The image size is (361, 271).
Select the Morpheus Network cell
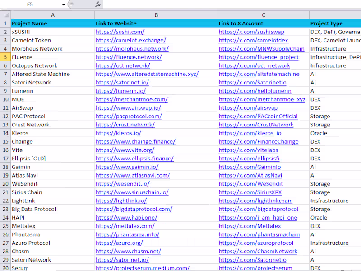[x=53, y=49]
